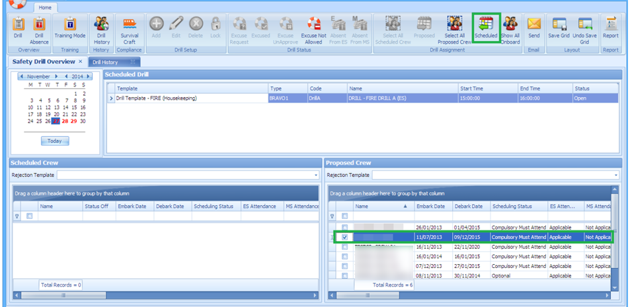Image resolution: width=630 pixels, height=307 pixels.
Task: Click the Today calendar button
Action: pos(55,141)
